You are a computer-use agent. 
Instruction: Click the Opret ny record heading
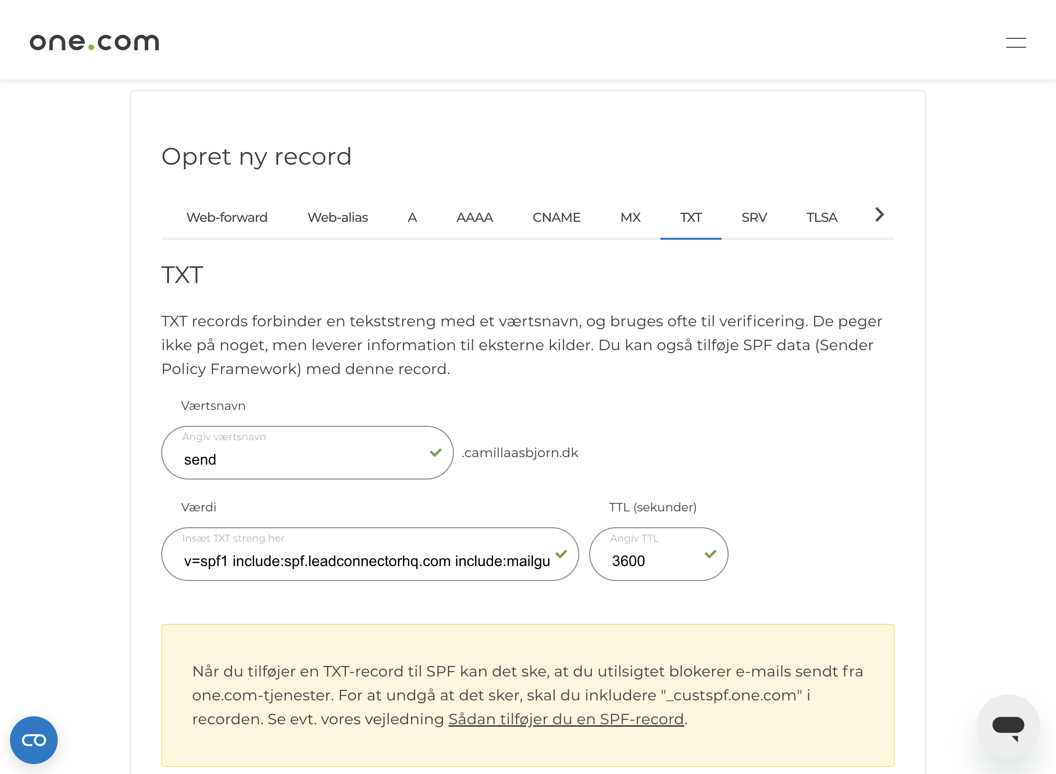(x=257, y=157)
